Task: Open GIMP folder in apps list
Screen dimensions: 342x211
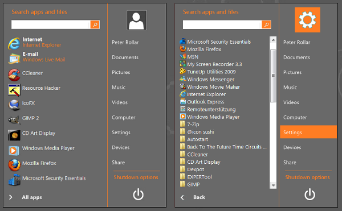Action: click(x=190, y=184)
